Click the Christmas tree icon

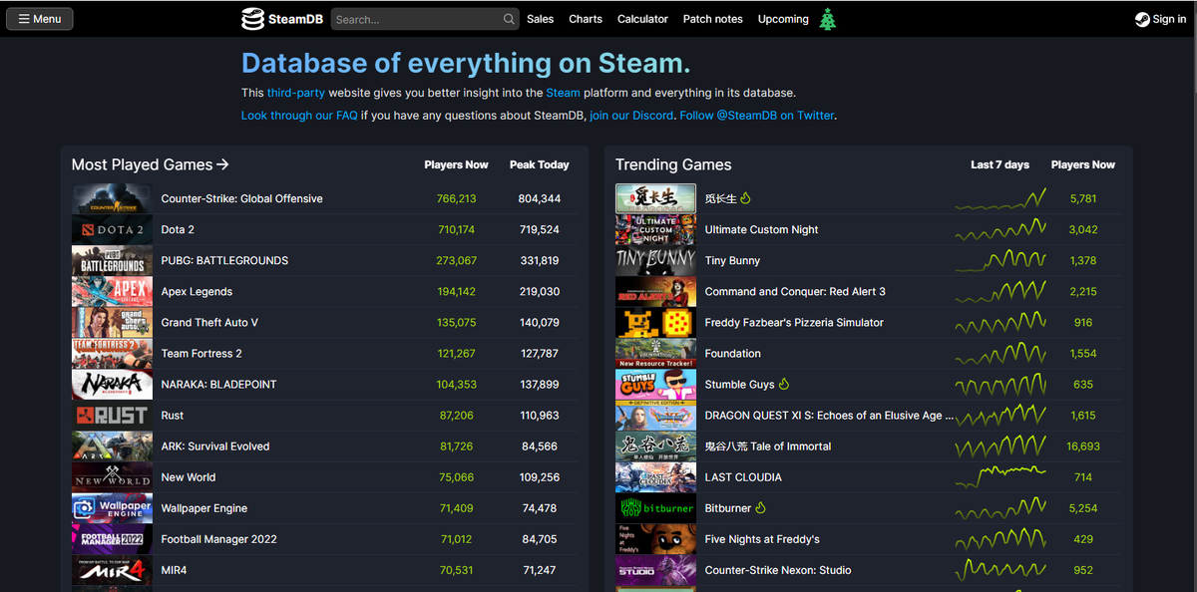tap(828, 19)
